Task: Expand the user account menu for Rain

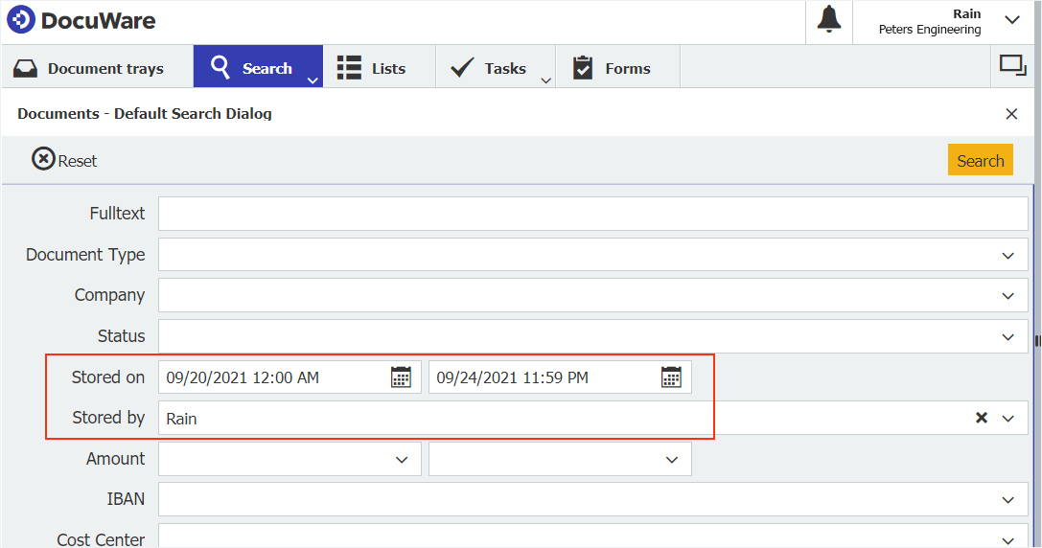Action: [1011, 20]
